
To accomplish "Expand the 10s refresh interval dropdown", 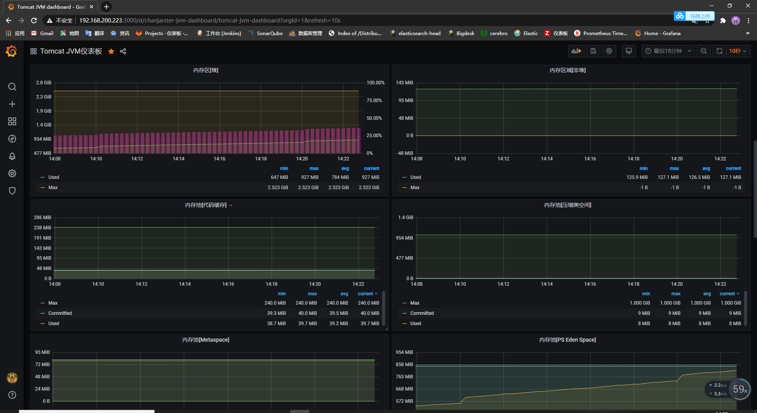I will click(738, 51).
